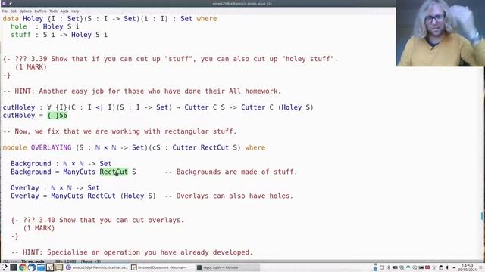Click the 'stuff' constructor name
The width and height of the screenshot is (485, 272).
pos(20,35)
